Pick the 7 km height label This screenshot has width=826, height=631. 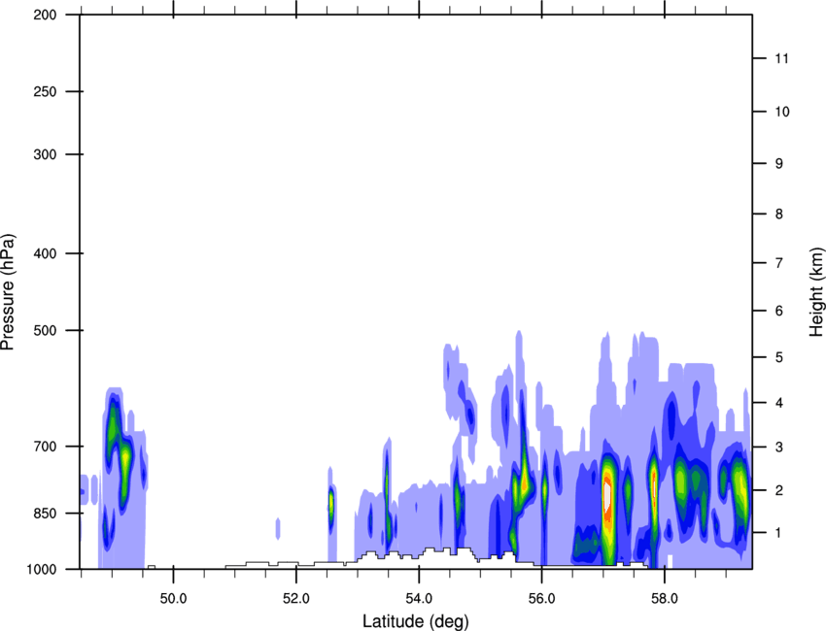[779, 262]
